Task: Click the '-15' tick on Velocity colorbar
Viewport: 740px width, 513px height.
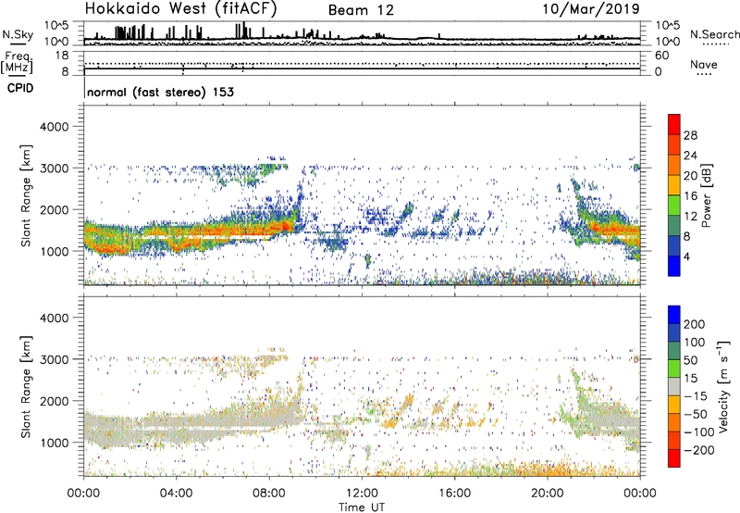Action: click(x=696, y=395)
